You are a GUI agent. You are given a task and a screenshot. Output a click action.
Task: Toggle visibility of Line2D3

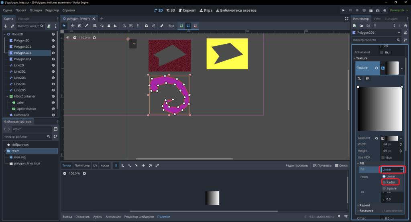coord(53,77)
